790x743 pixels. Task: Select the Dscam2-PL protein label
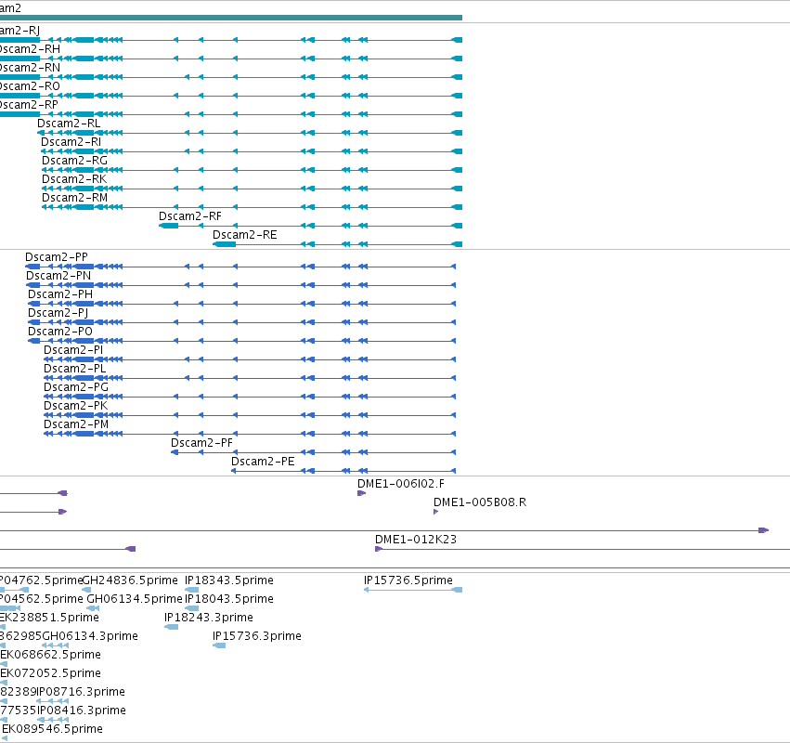pyautogui.click(x=74, y=370)
